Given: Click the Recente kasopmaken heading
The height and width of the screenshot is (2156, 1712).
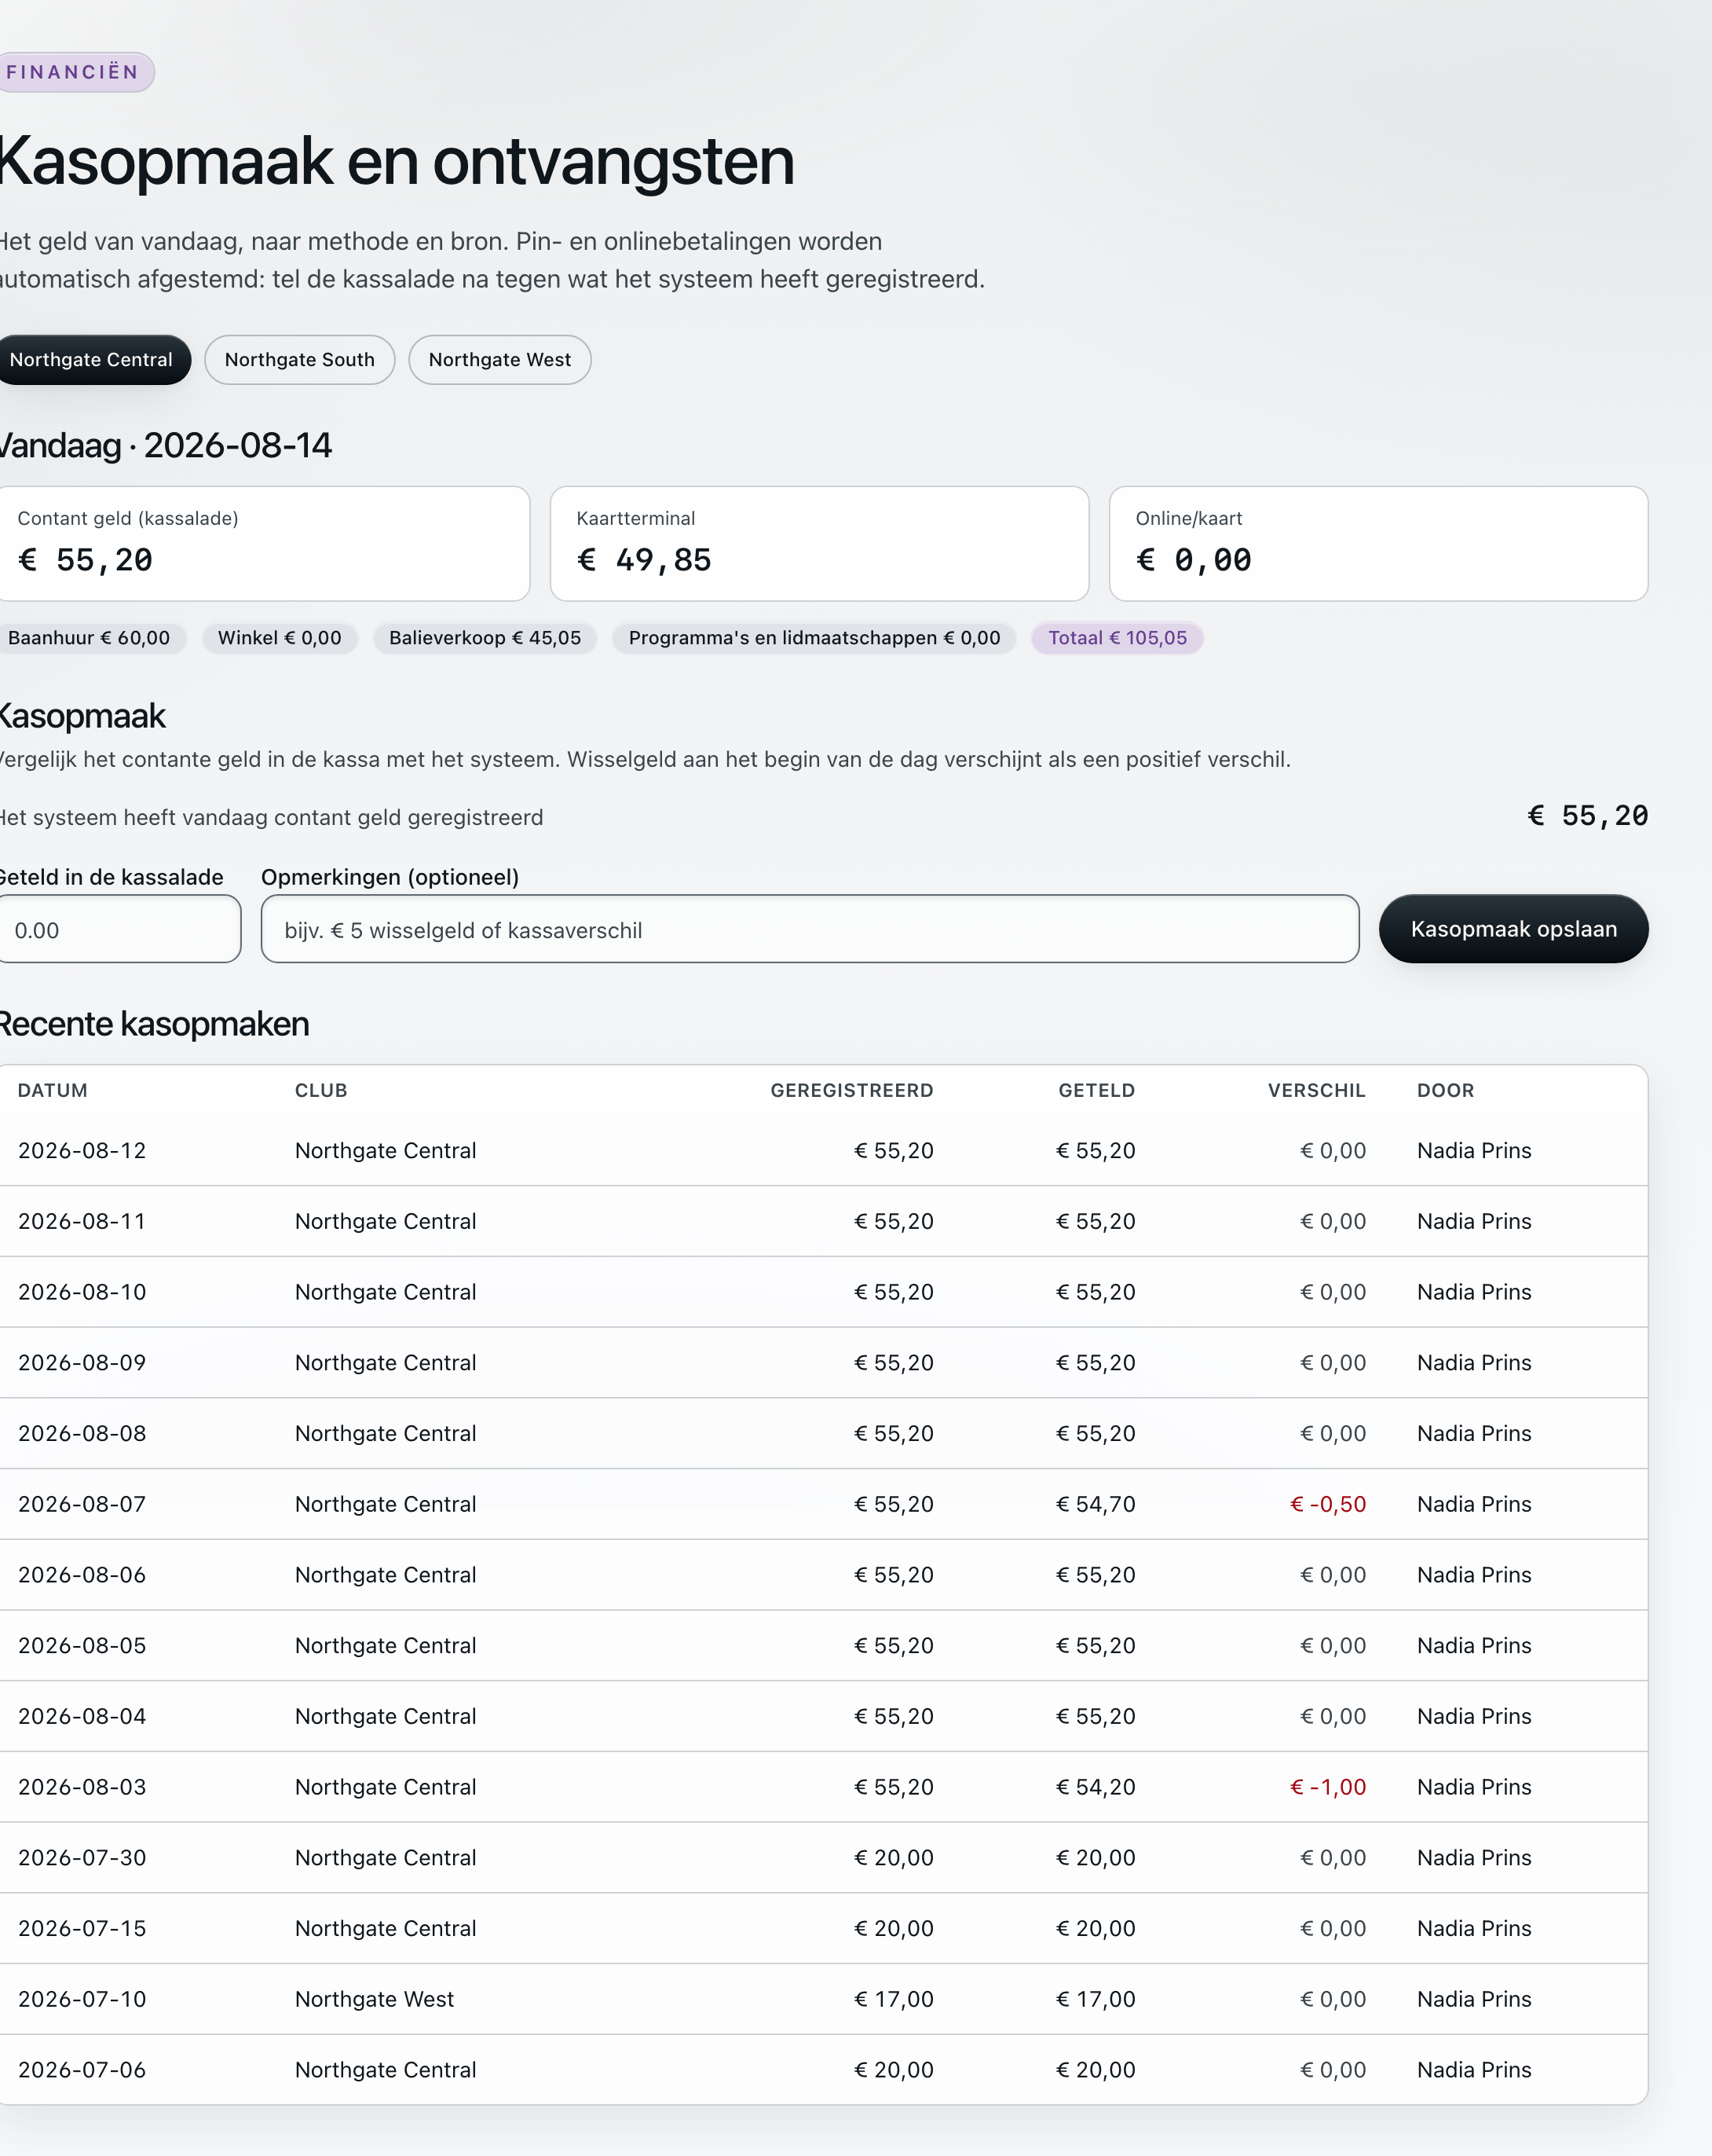Looking at the screenshot, I should click(154, 1024).
